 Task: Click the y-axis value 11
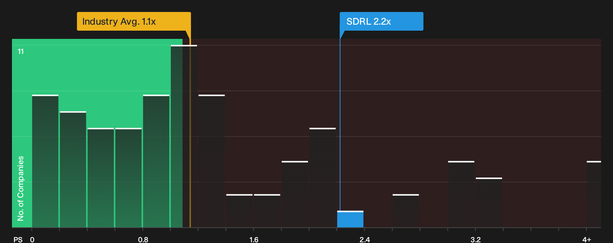pyautogui.click(x=21, y=52)
